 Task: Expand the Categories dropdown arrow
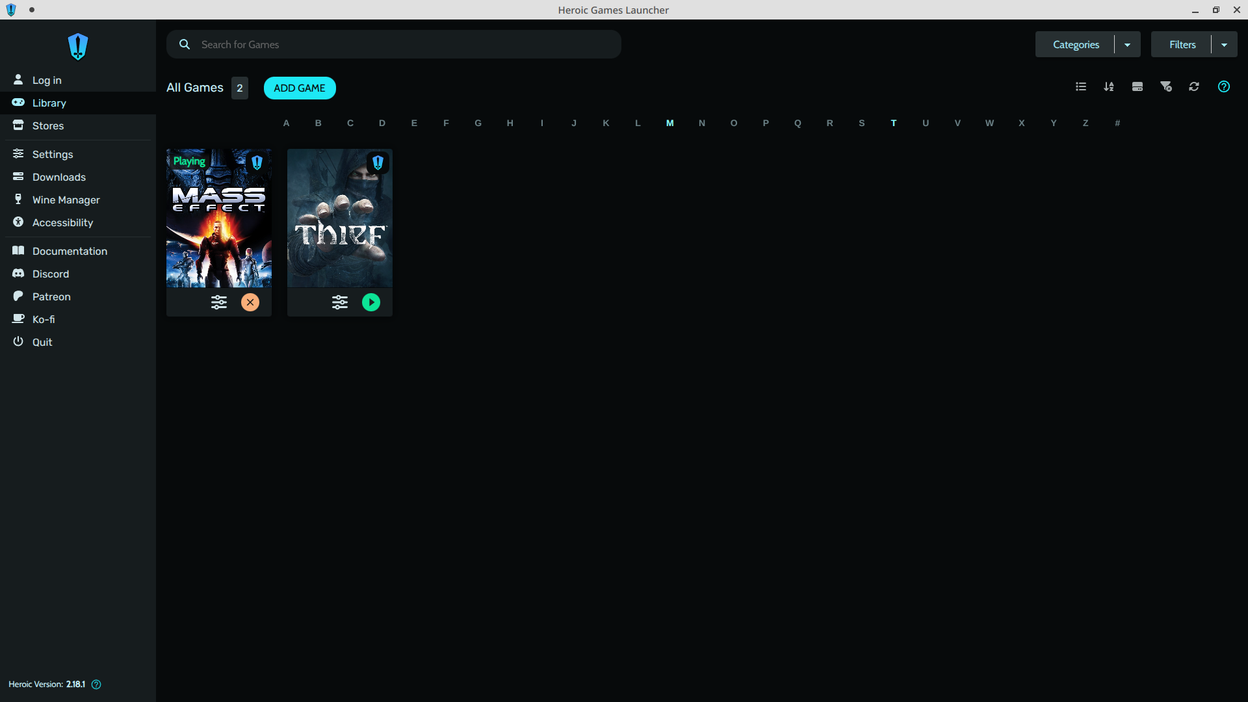pos(1128,45)
